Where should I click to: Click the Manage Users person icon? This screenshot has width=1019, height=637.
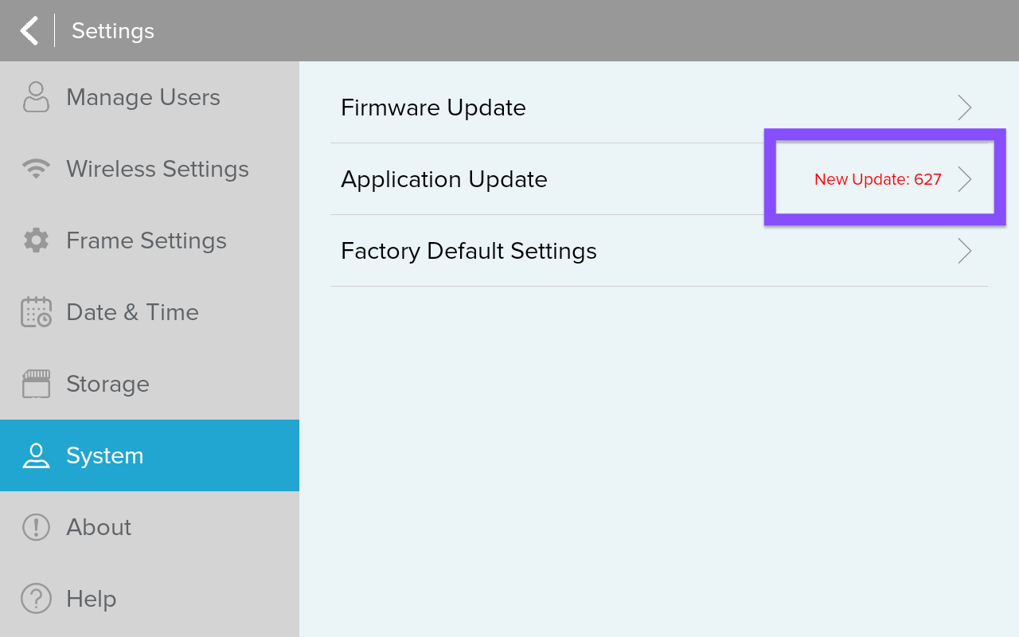pyautogui.click(x=36, y=97)
